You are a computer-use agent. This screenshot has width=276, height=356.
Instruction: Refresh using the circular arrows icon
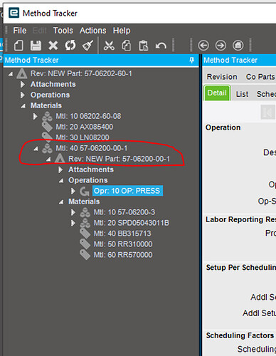70,45
